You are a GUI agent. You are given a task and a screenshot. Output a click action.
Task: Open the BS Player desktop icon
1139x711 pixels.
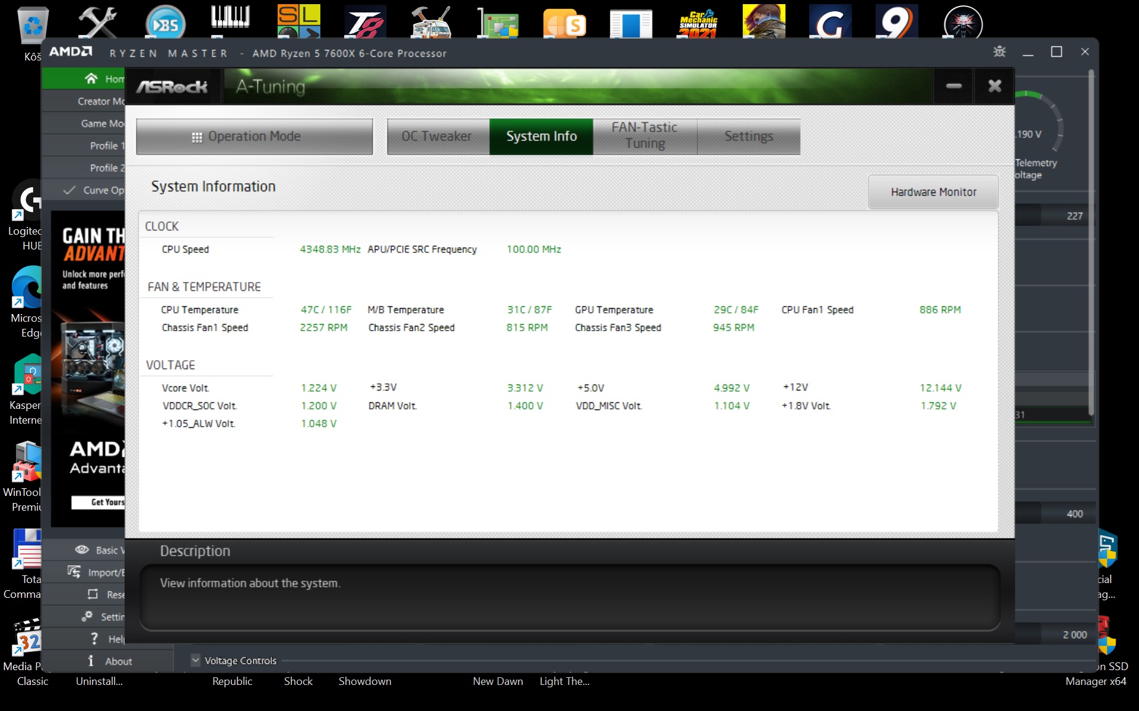[166, 24]
